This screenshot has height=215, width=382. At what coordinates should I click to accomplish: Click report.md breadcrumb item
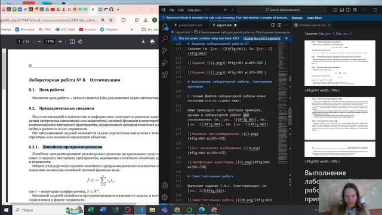[x=182, y=32]
